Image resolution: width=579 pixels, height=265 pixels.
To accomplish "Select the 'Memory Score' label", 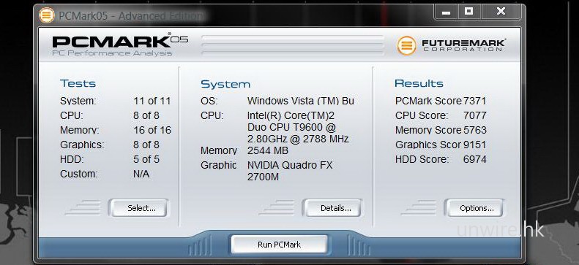I will (x=428, y=130).
